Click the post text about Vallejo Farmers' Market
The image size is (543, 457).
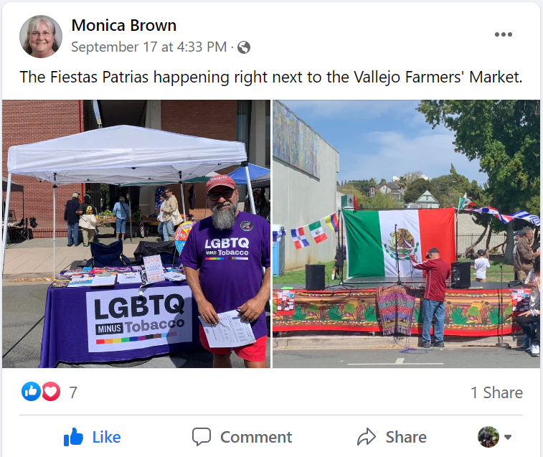271,77
